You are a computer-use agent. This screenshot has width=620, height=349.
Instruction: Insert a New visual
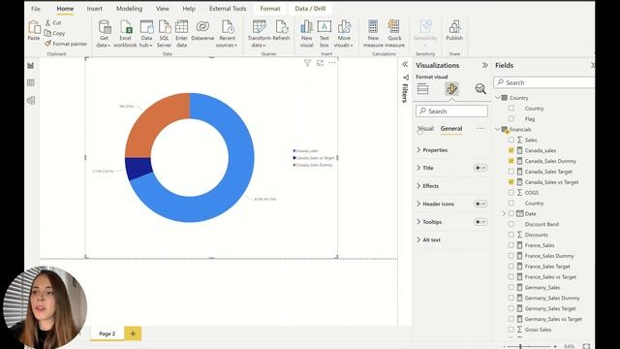(306, 34)
